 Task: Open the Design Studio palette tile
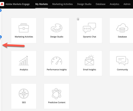click(x=56, y=30)
